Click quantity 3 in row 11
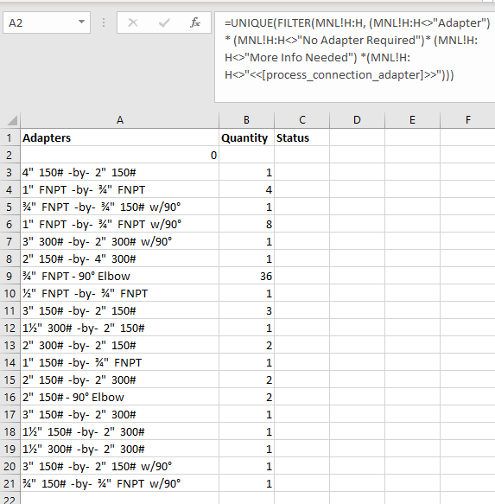Viewport: 495px width, 504px height. [x=246, y=311]
